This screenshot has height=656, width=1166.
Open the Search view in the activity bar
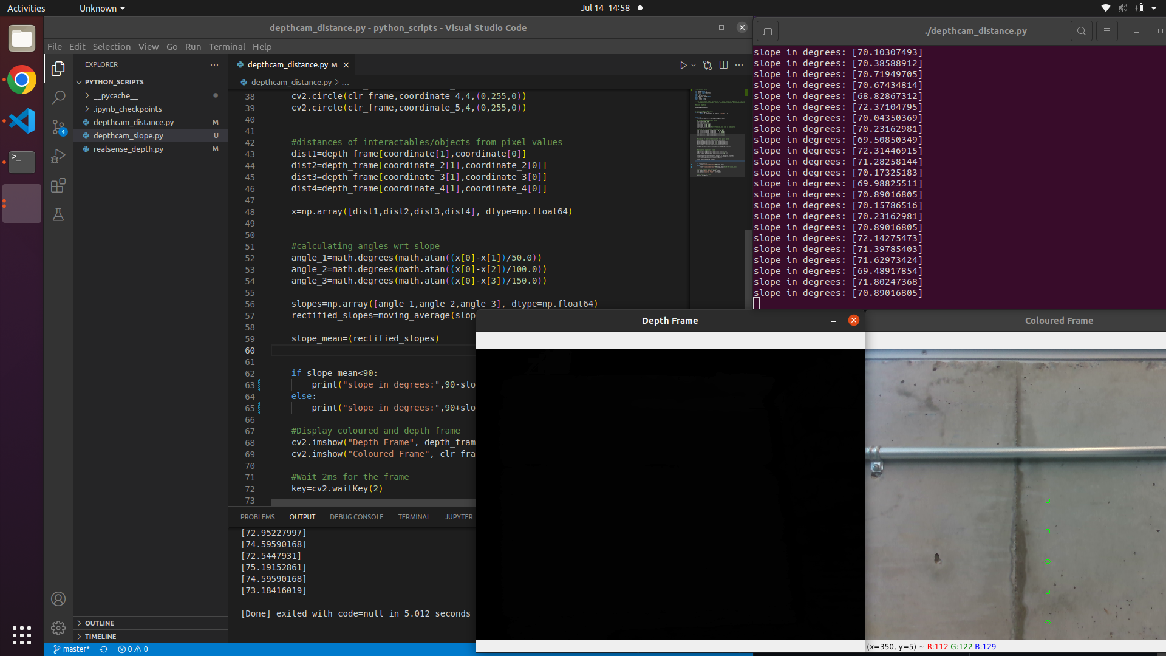click(x=58, y=97)
